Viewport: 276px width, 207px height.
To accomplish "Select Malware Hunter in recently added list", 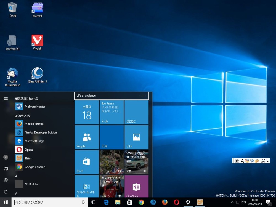I will 35,107.
